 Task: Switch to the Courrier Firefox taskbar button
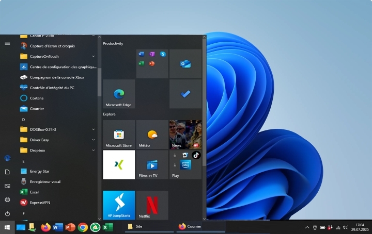point(200,226)
